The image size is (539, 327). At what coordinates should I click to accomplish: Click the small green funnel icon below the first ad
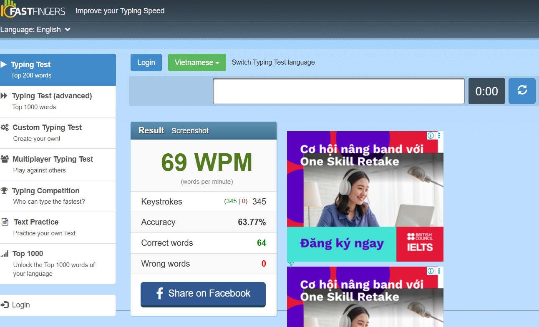291,264
